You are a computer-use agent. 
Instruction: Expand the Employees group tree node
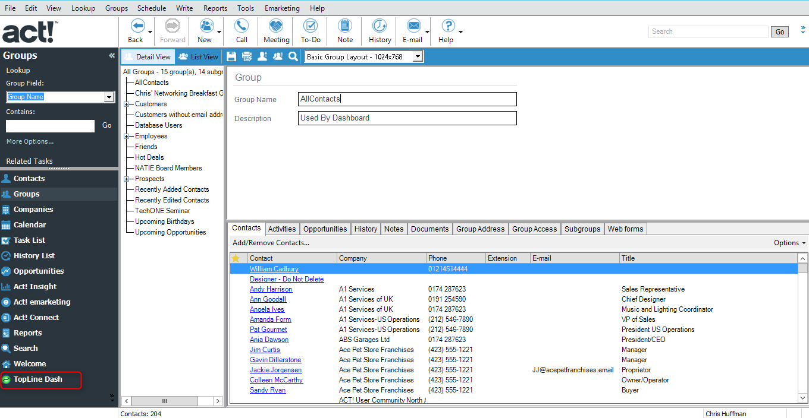127,136
